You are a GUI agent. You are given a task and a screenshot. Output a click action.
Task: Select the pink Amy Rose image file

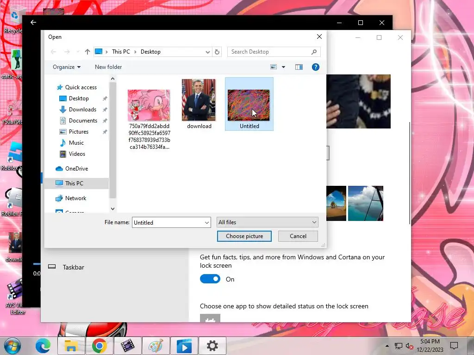tap(149, 105)
